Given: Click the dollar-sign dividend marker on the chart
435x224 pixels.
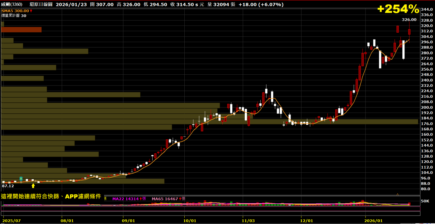Looking at the screenshot, I should pyautogui.click(x=21, y=179).
